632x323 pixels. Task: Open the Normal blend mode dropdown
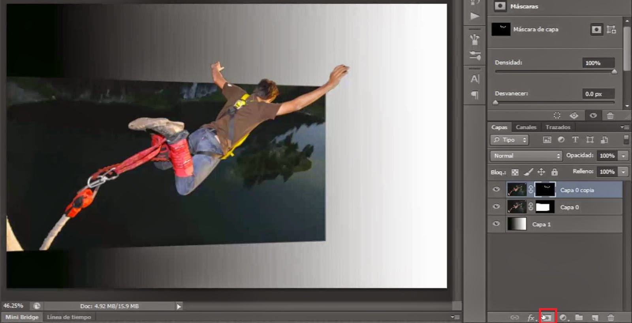[526, 156]
